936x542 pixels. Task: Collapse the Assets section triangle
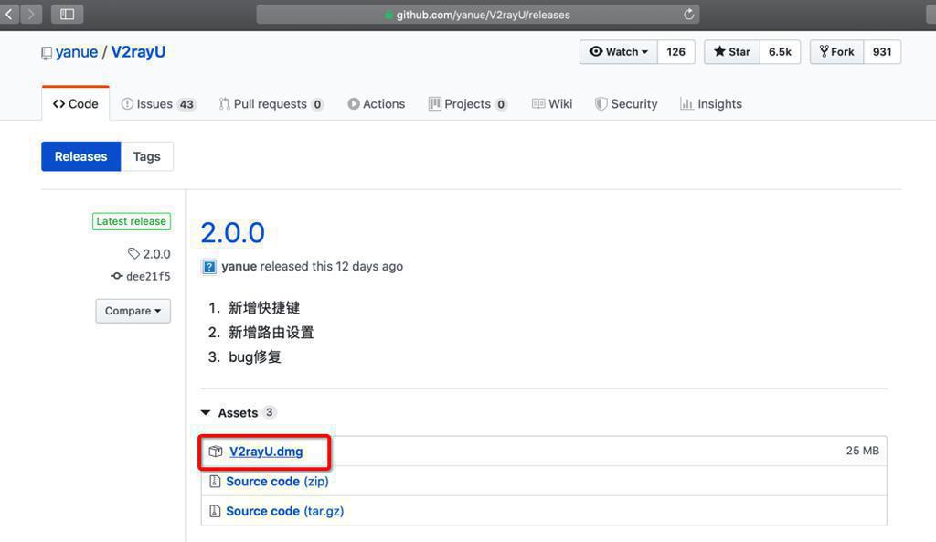pyautogui.click(x=206, y=412)
